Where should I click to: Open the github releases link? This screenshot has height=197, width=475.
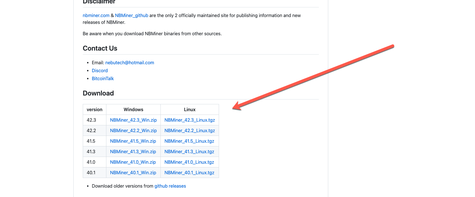click(x=170, y=186)
